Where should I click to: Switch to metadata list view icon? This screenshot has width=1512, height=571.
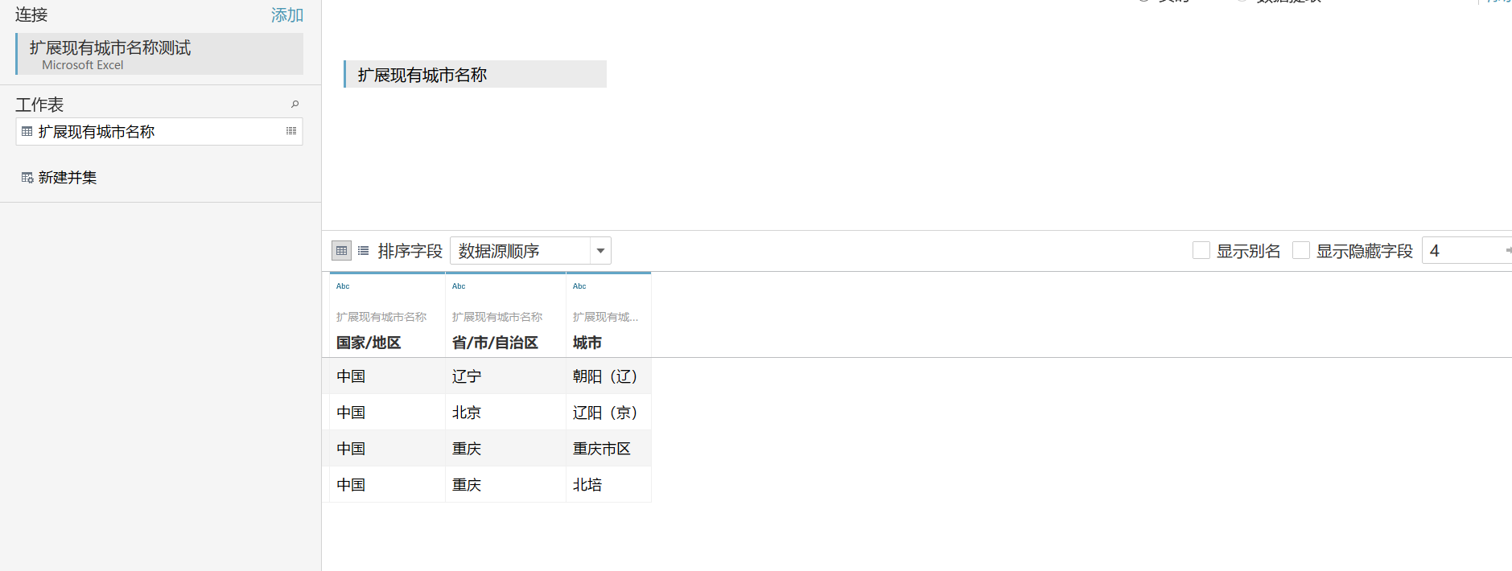[364, 251]
